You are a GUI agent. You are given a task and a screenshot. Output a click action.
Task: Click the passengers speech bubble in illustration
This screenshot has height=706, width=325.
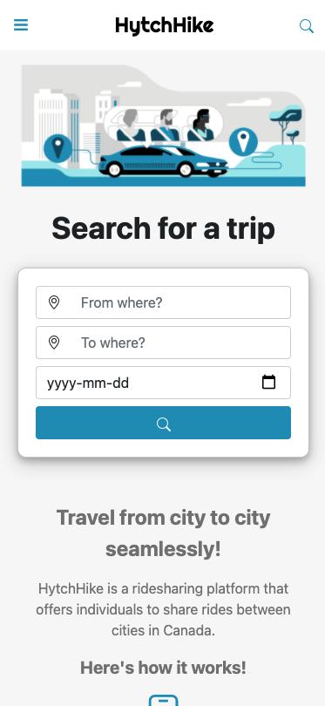coord(163,126)
